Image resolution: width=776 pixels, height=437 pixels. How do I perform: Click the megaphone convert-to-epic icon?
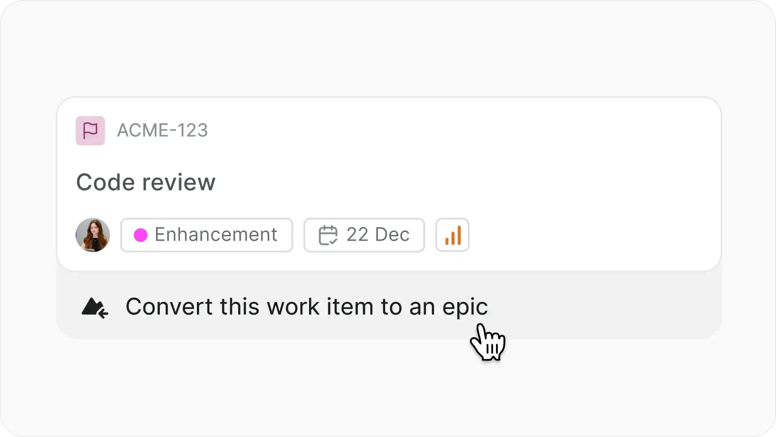point(94,307)
